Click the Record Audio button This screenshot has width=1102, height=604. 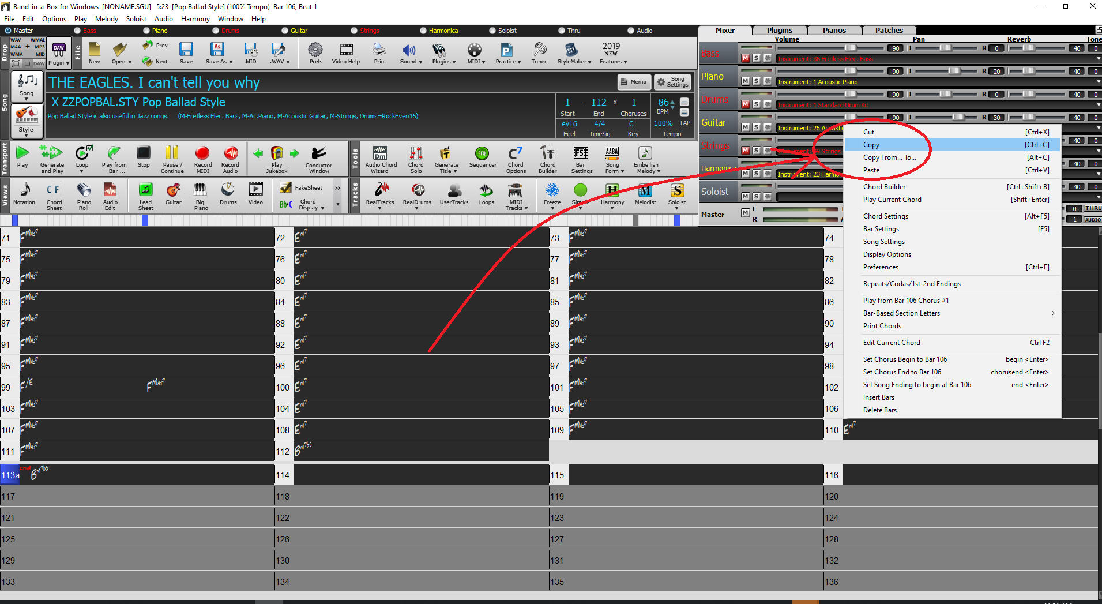pos(230,159)
